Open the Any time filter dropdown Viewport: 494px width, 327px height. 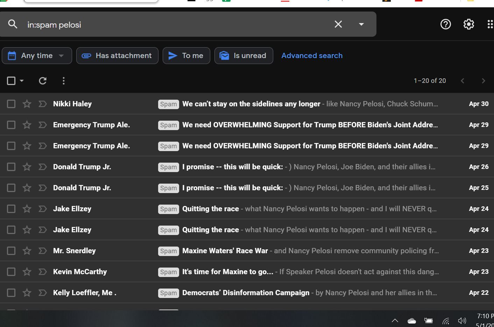[37, 56]
